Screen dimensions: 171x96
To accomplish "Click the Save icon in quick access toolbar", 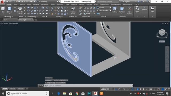I will click(13, 2).
